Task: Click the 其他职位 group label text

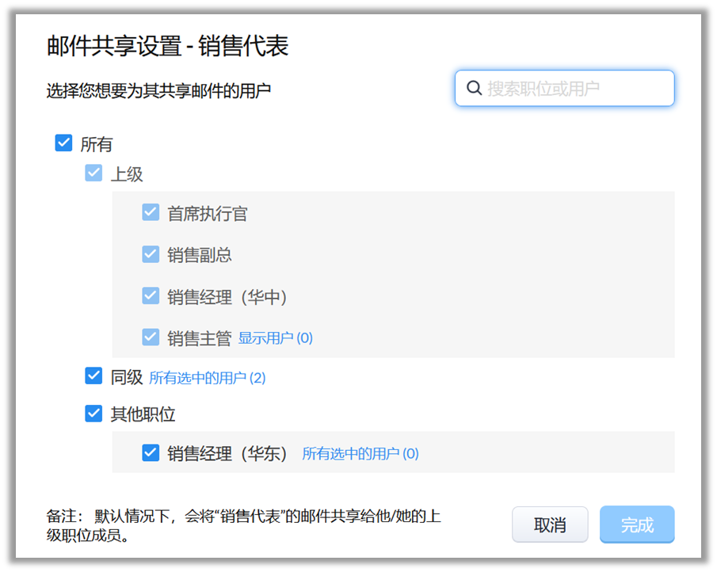Action: (x=143, y=414)
